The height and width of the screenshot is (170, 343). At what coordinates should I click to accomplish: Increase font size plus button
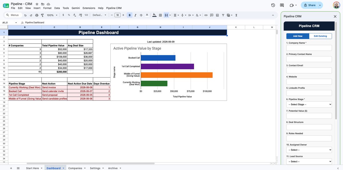[x=123, y=15]
